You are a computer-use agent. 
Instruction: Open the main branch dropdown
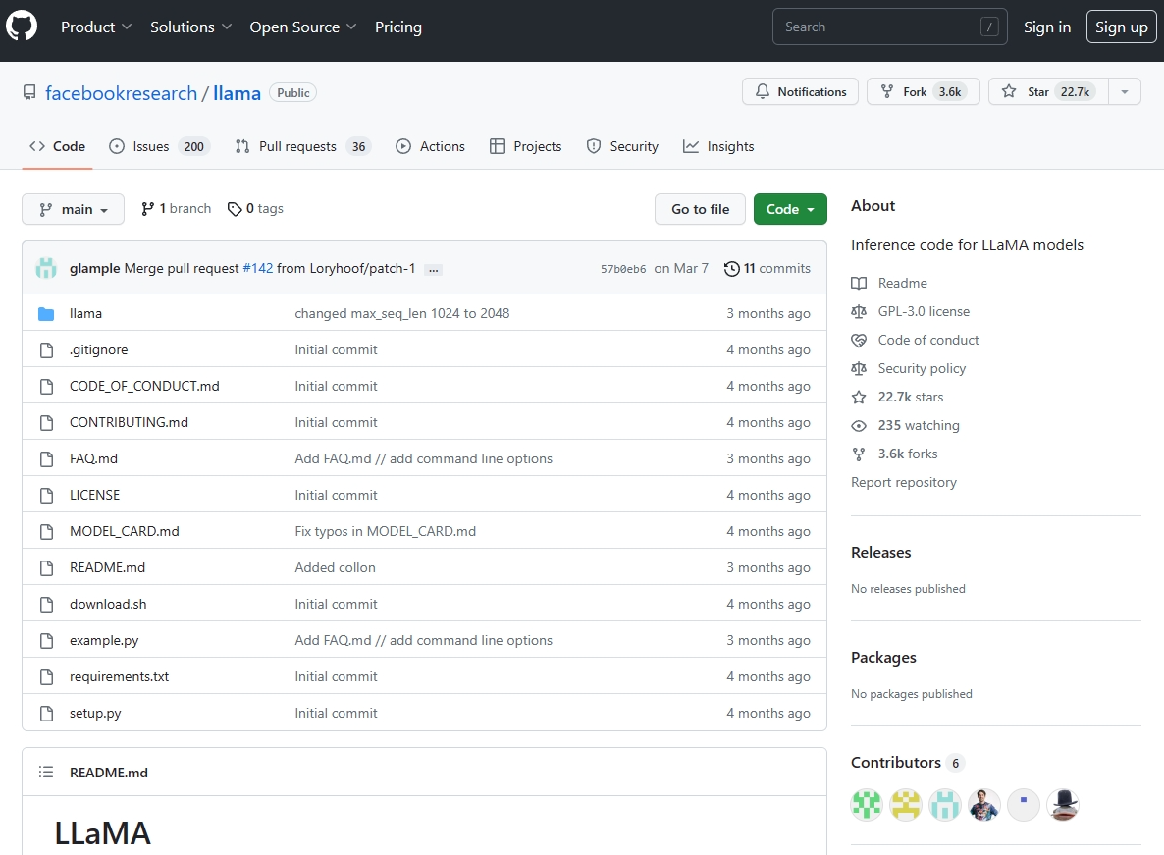click(74, 209)
